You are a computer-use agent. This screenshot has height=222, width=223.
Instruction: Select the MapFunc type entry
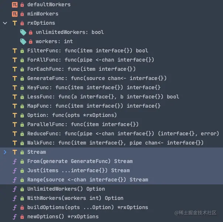pos(94,106)
